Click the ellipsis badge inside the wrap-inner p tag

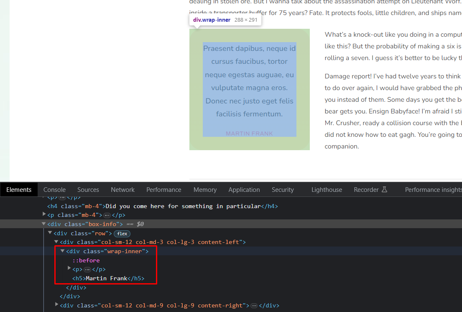point(87,269)
